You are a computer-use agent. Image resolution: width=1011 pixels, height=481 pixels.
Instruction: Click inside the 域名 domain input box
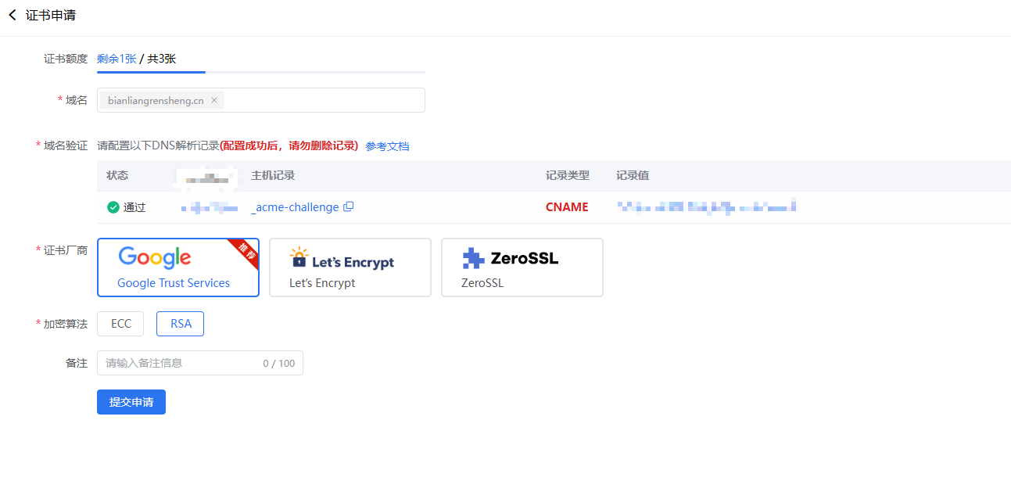(x=261, y=100)
